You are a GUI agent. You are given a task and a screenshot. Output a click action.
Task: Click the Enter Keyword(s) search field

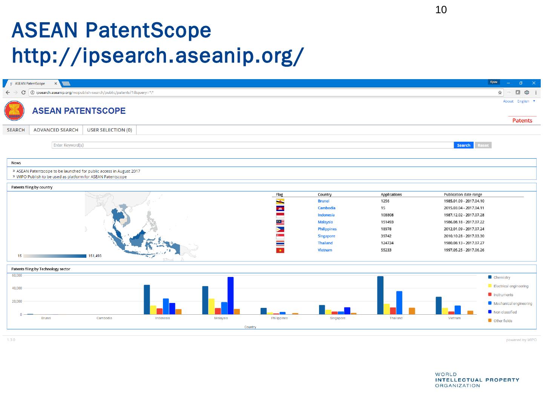pos(253,145)
